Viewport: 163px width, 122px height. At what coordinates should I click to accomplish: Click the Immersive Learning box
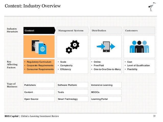coord(106,85)
